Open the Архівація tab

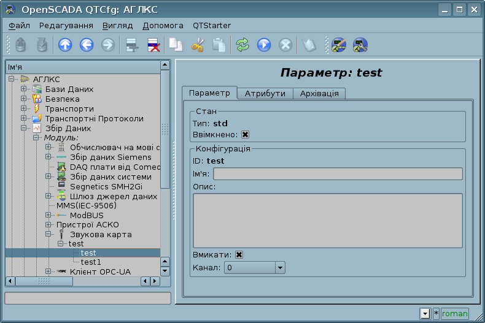coord(319,93)
